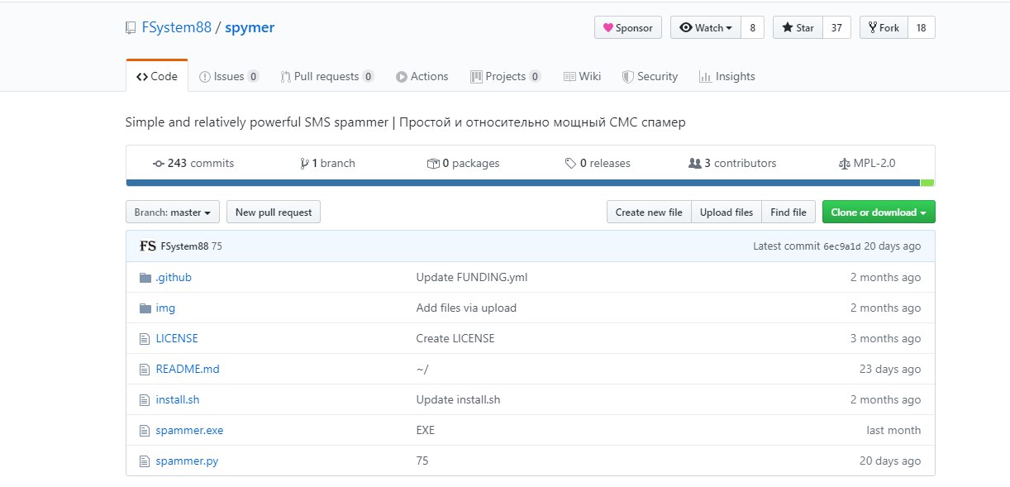Click the git branch icon near '1 branch'
Screen dimensions: 1010x487
pyautogui.click(x=304, y=164)
